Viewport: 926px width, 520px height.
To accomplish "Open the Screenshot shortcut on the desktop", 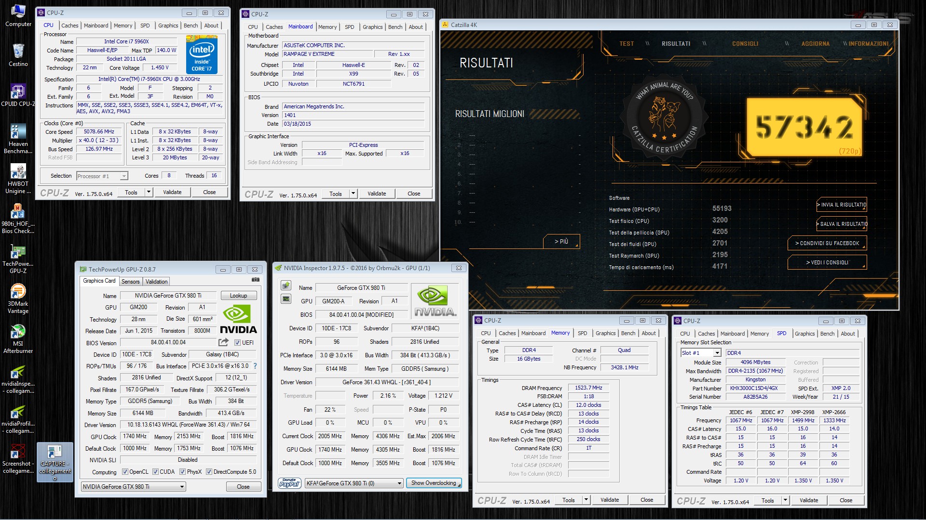I will tap(18, 458).
